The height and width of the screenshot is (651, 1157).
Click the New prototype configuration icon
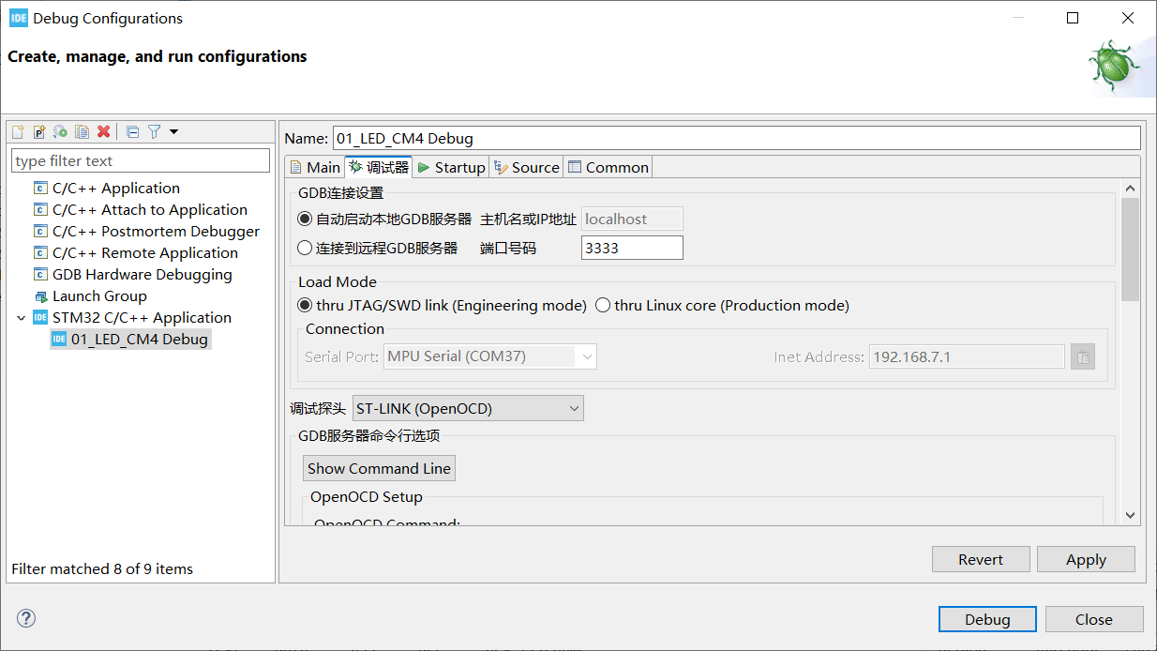39,132
